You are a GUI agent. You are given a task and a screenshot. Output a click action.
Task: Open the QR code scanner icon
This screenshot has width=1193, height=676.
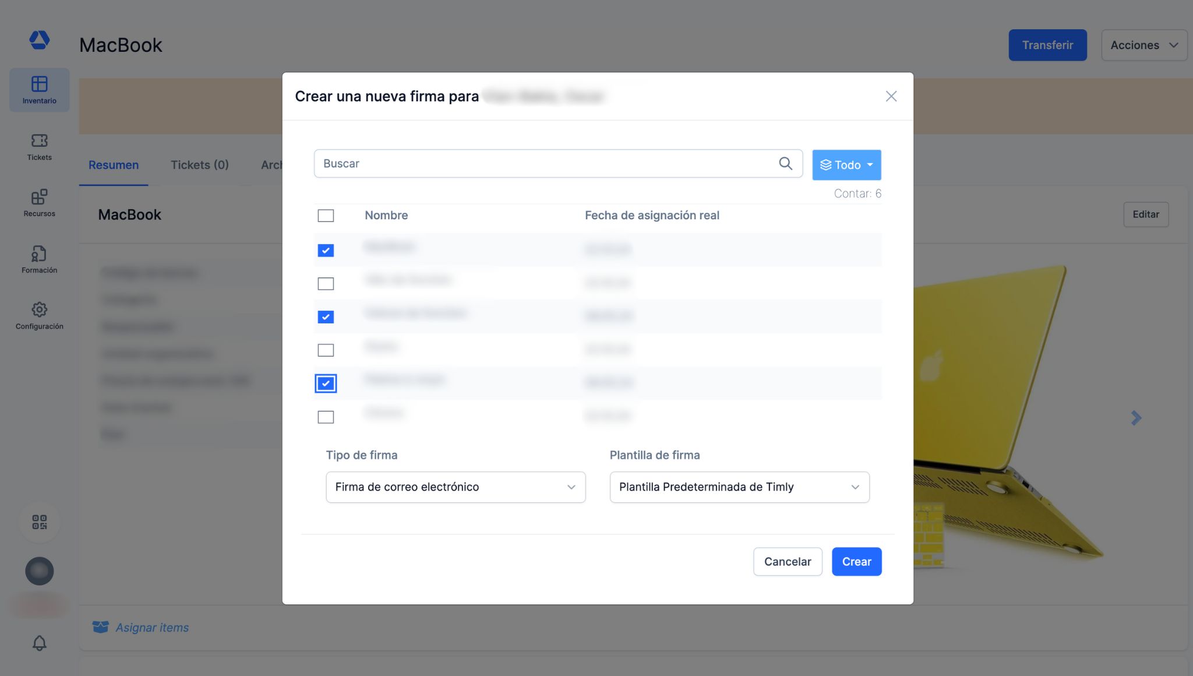coord(39,522)
